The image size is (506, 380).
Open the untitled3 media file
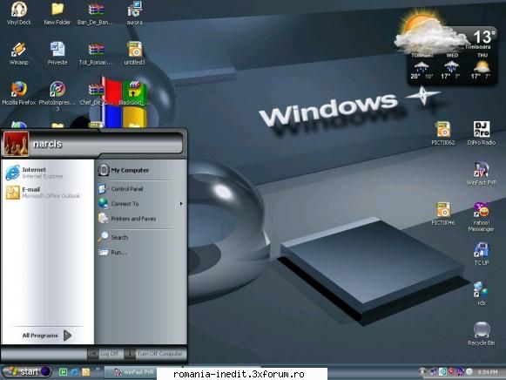135,53
